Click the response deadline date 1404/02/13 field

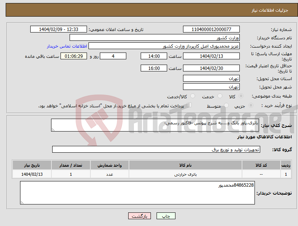coord(211,56)
